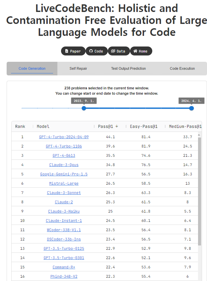Click the table vertical scrollbar thumb

(x=199, y=191)
